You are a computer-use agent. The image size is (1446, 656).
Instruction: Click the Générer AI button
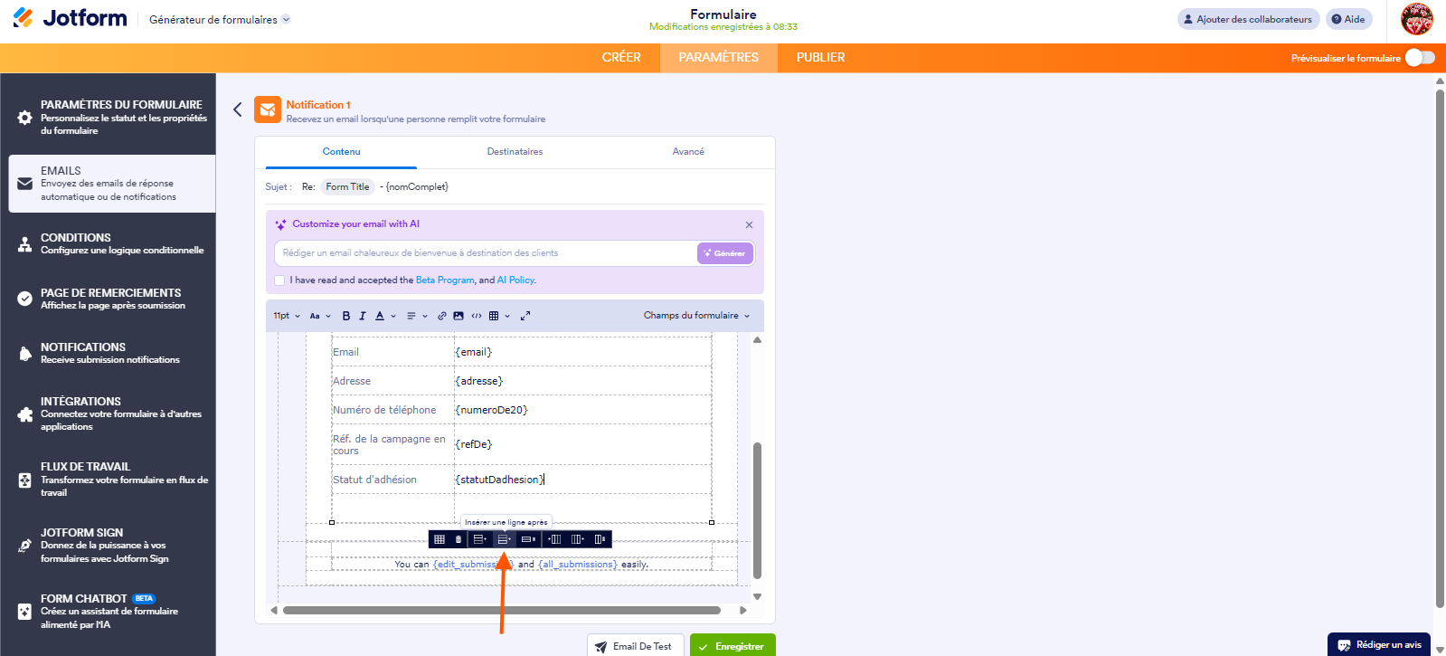pyautogui.click(x=725, y=253)
